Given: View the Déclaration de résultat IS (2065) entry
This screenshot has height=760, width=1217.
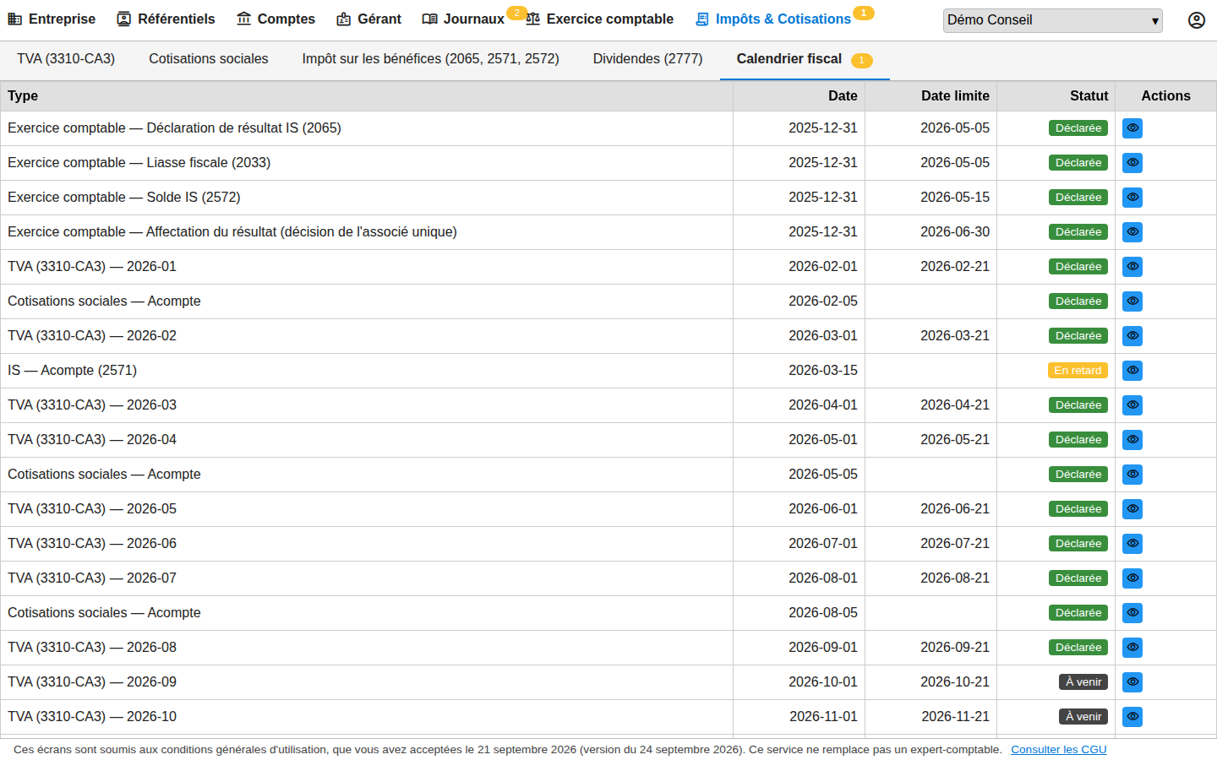Looking at the screenshot, I should coord(1132,128).
